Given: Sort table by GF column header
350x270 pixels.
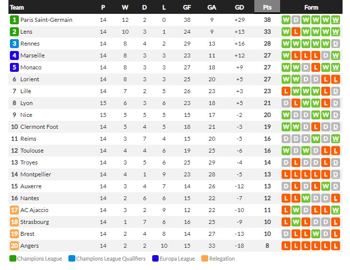Looking at the screenshot, I should (x=187, y=7).
